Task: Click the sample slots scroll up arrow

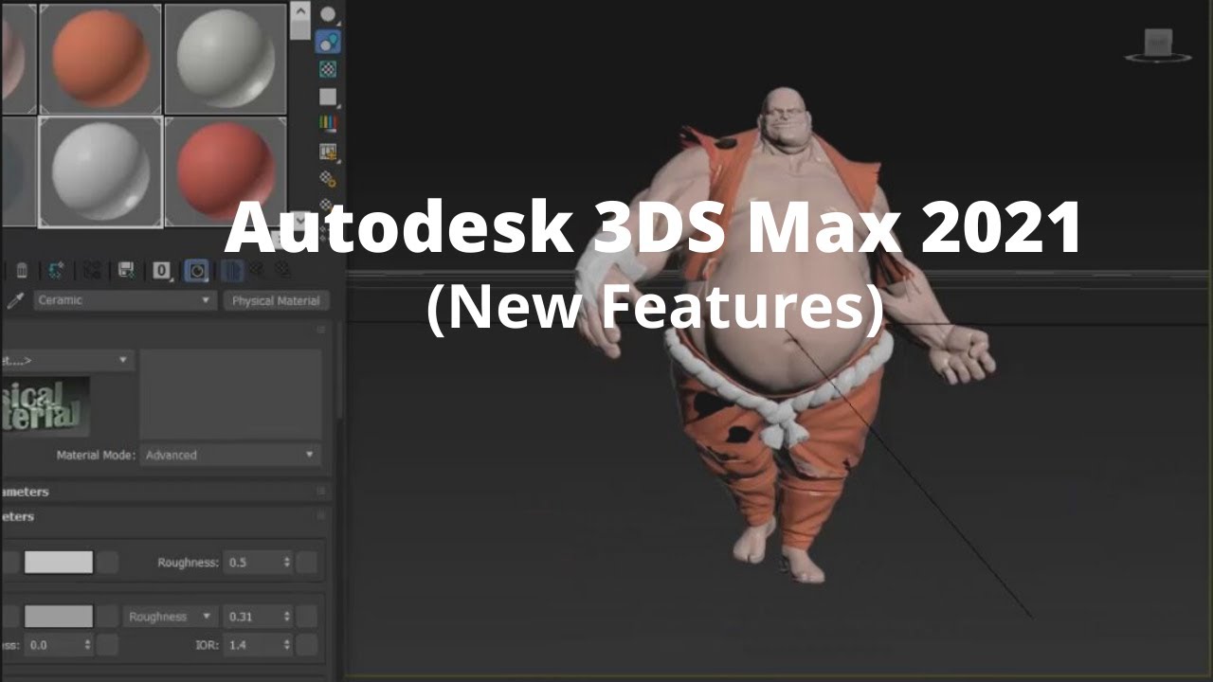Action: [x=299, y=10]
